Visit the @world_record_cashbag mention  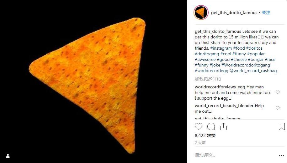coord(253,71)
